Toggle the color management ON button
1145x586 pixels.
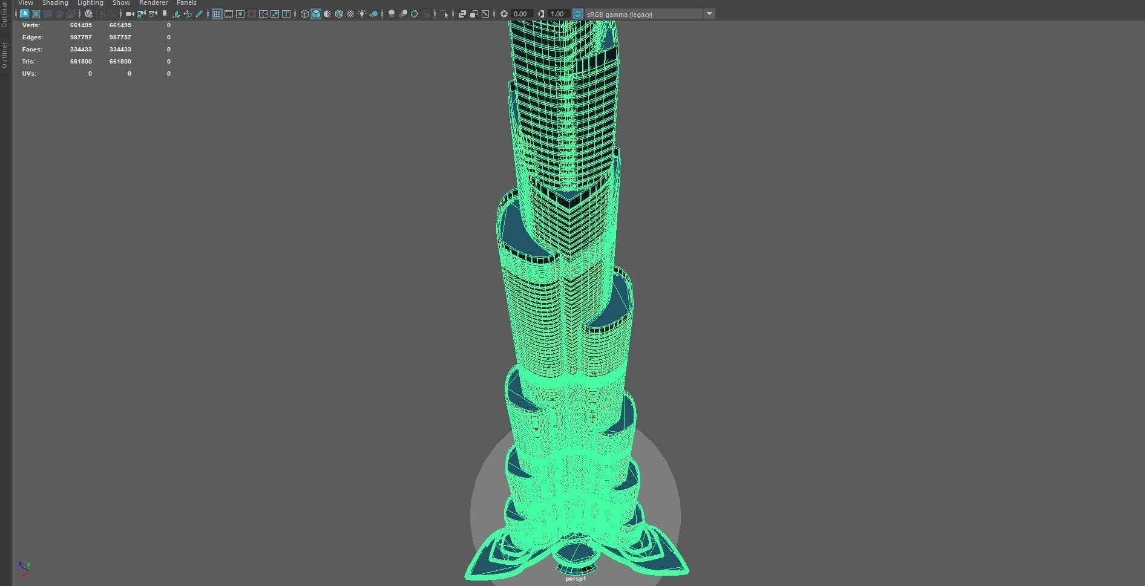click(x=578, y=13)
